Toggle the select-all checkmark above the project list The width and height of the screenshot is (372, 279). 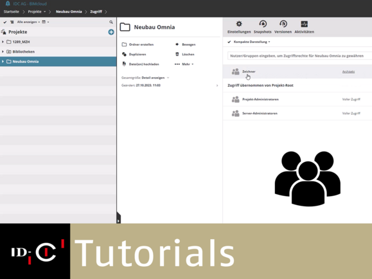click(x=5, y=22)
